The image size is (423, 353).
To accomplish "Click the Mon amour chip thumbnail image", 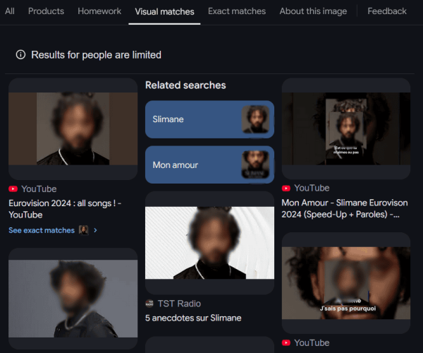I will pyautogui.click(x=255, y=164).
